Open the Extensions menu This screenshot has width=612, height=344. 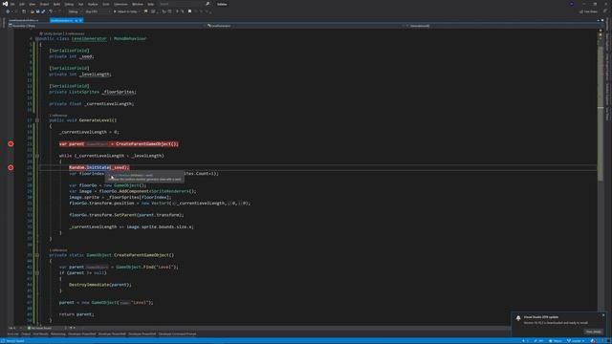(x=120, y=4)
